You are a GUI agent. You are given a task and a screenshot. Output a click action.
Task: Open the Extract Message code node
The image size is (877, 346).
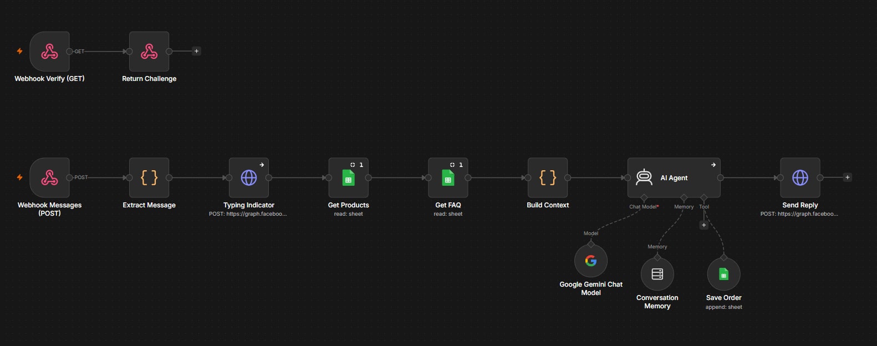149,178
